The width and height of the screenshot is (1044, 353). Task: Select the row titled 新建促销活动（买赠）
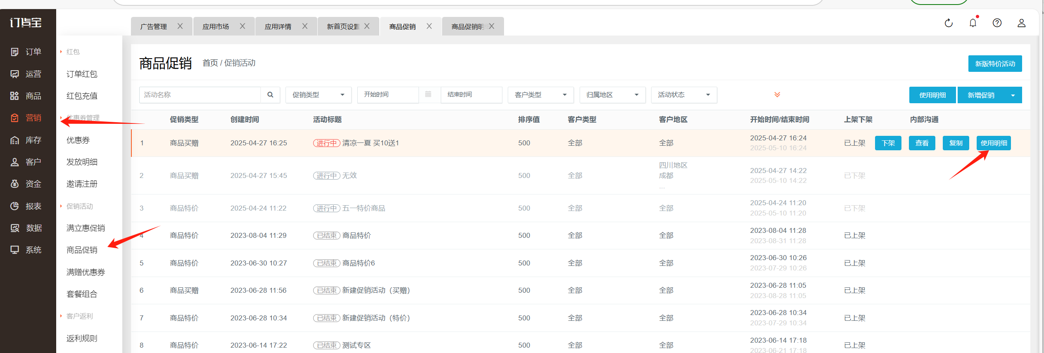coord(580,290)
